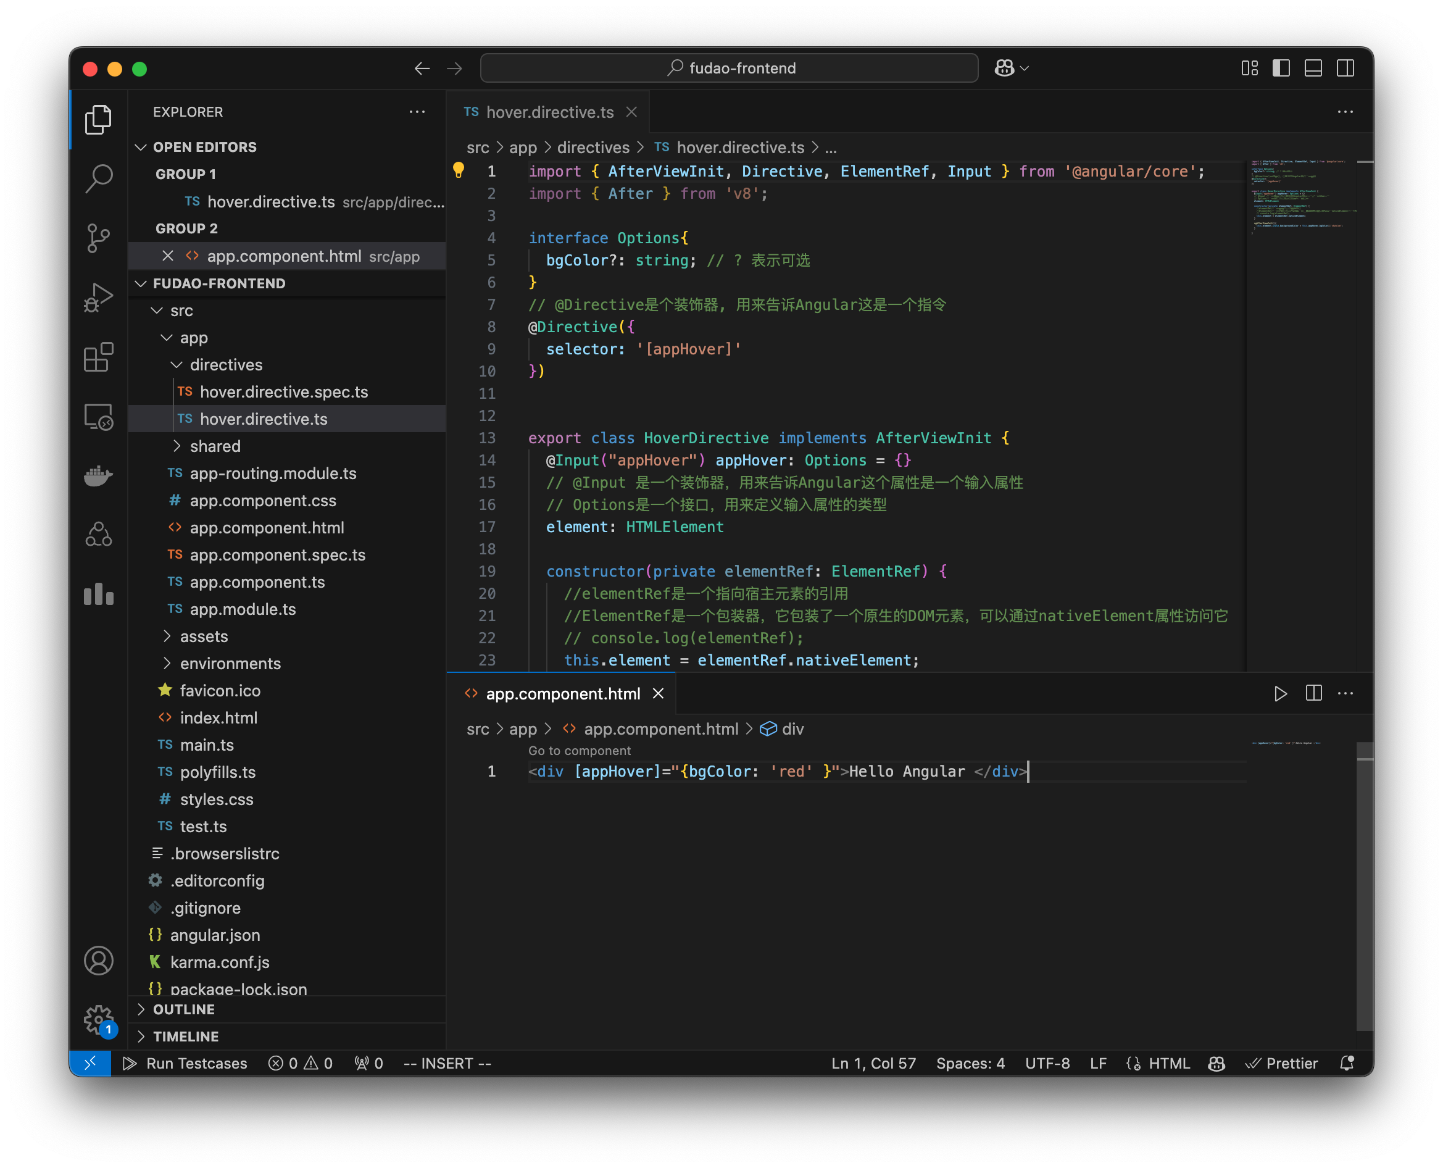1443x1168 pixels.
Task: Open the Source Control view
Action: pos(99,239)
